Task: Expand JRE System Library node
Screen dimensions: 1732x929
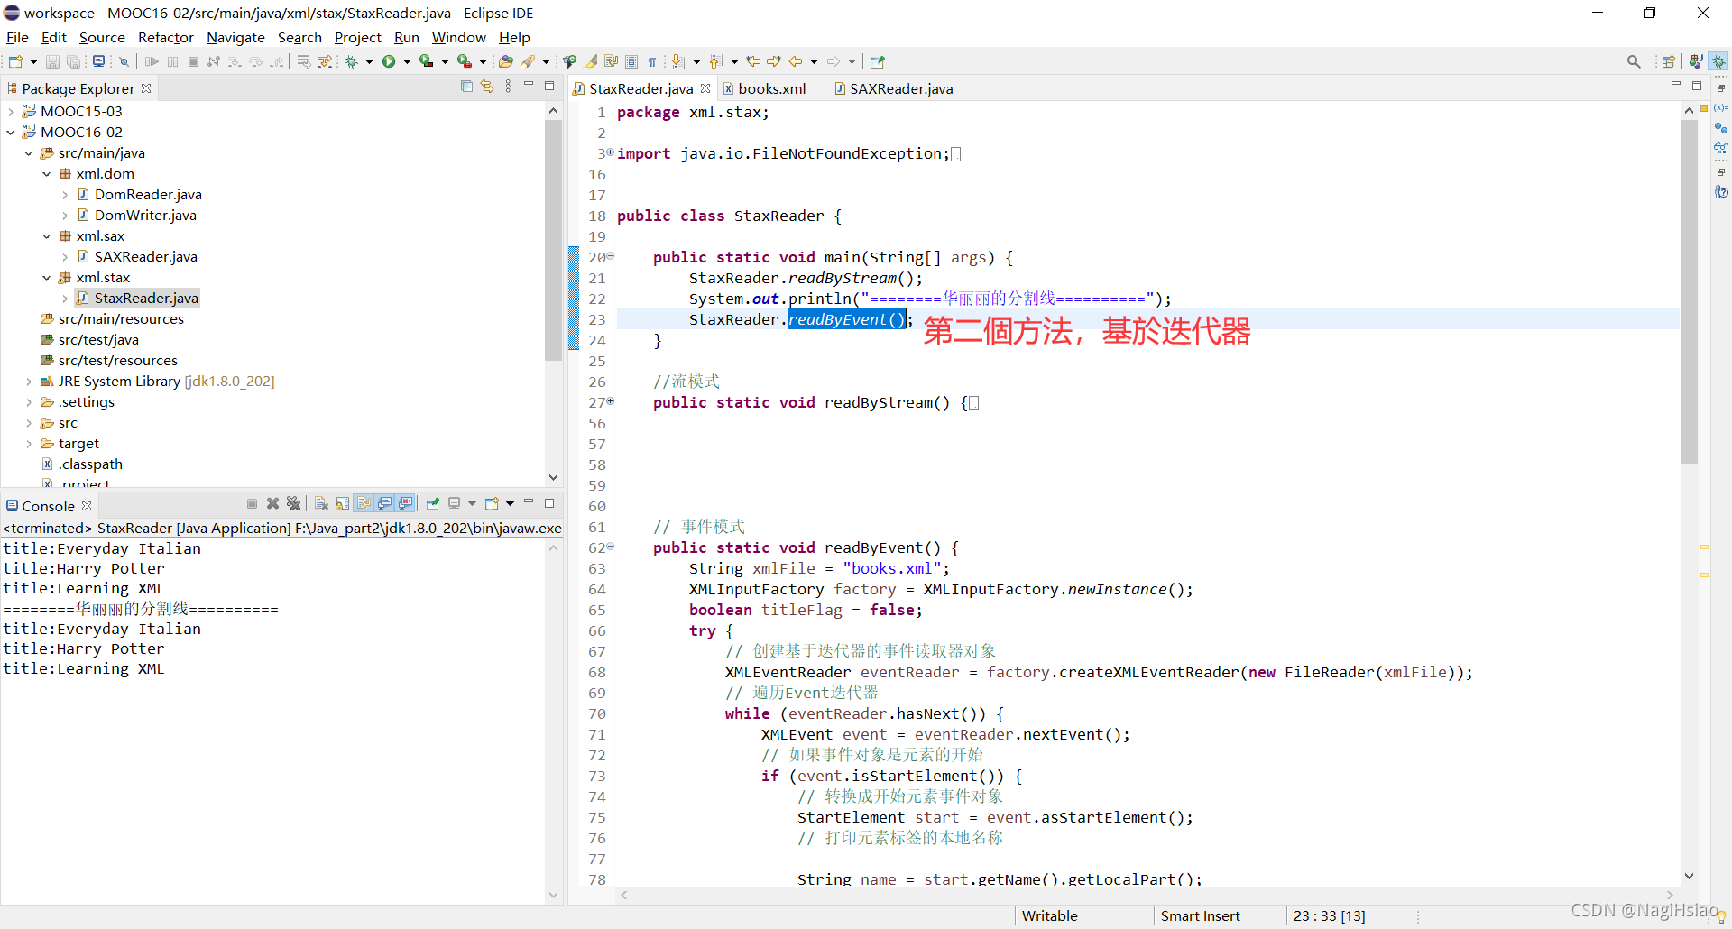Action: click(29, 382)
